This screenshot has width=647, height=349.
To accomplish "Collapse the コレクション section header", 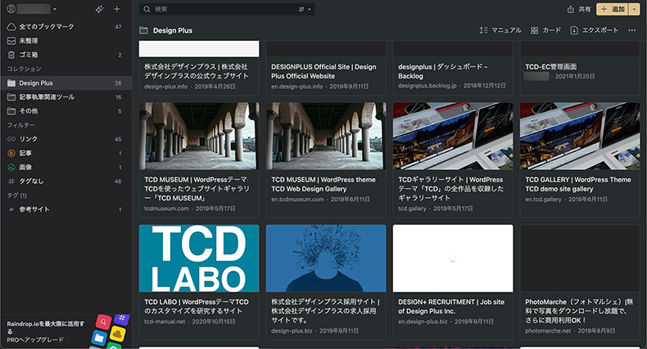I will click(24, 69).
